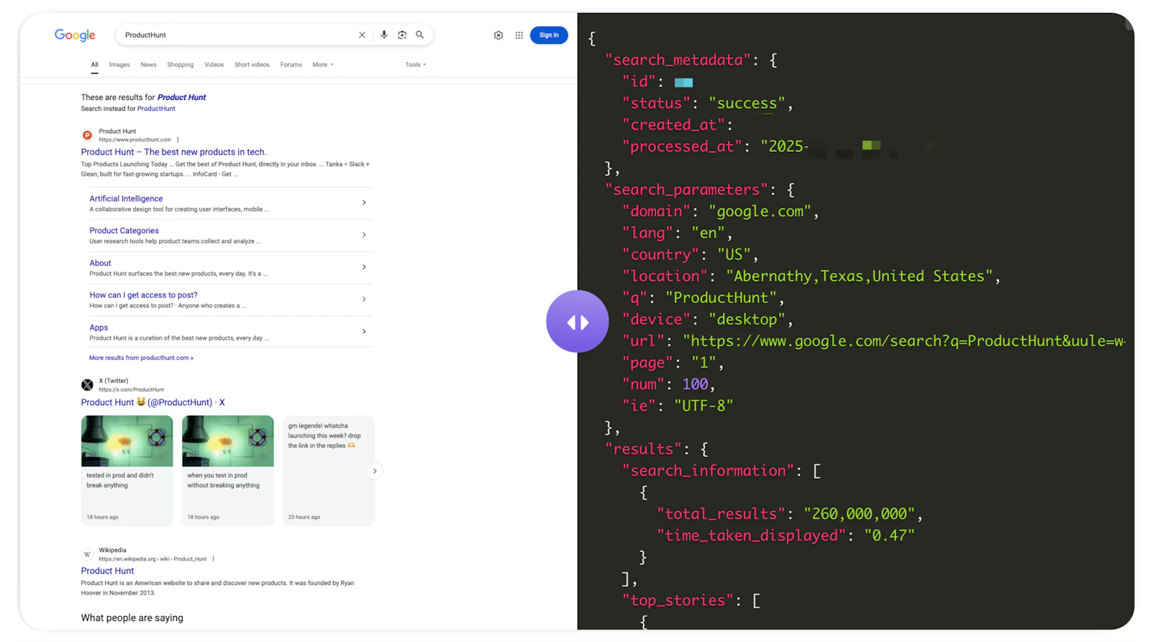Start voice search with the microphone icon
Screen dimensions: 1151x642
click(384, 35)
